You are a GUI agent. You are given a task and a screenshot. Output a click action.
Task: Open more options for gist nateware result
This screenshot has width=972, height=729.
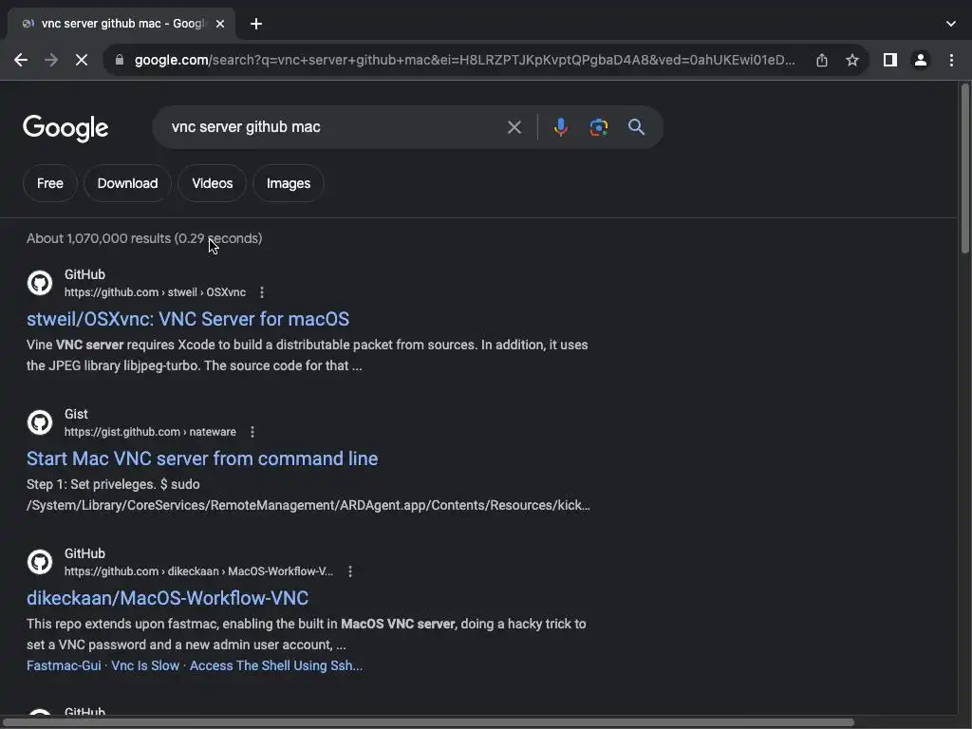(x=252, y=432)
